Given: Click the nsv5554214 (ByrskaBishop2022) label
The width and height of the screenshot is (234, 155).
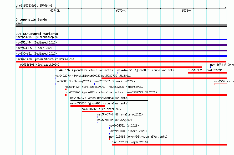Looking at the screenshot, I should 39,37.
